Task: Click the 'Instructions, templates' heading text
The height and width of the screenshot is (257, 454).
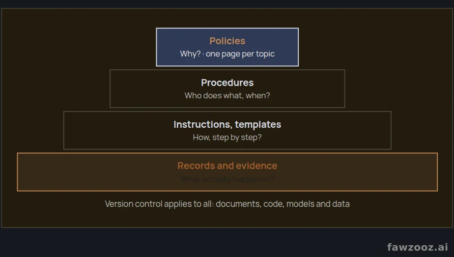Action: pos(227,124)
